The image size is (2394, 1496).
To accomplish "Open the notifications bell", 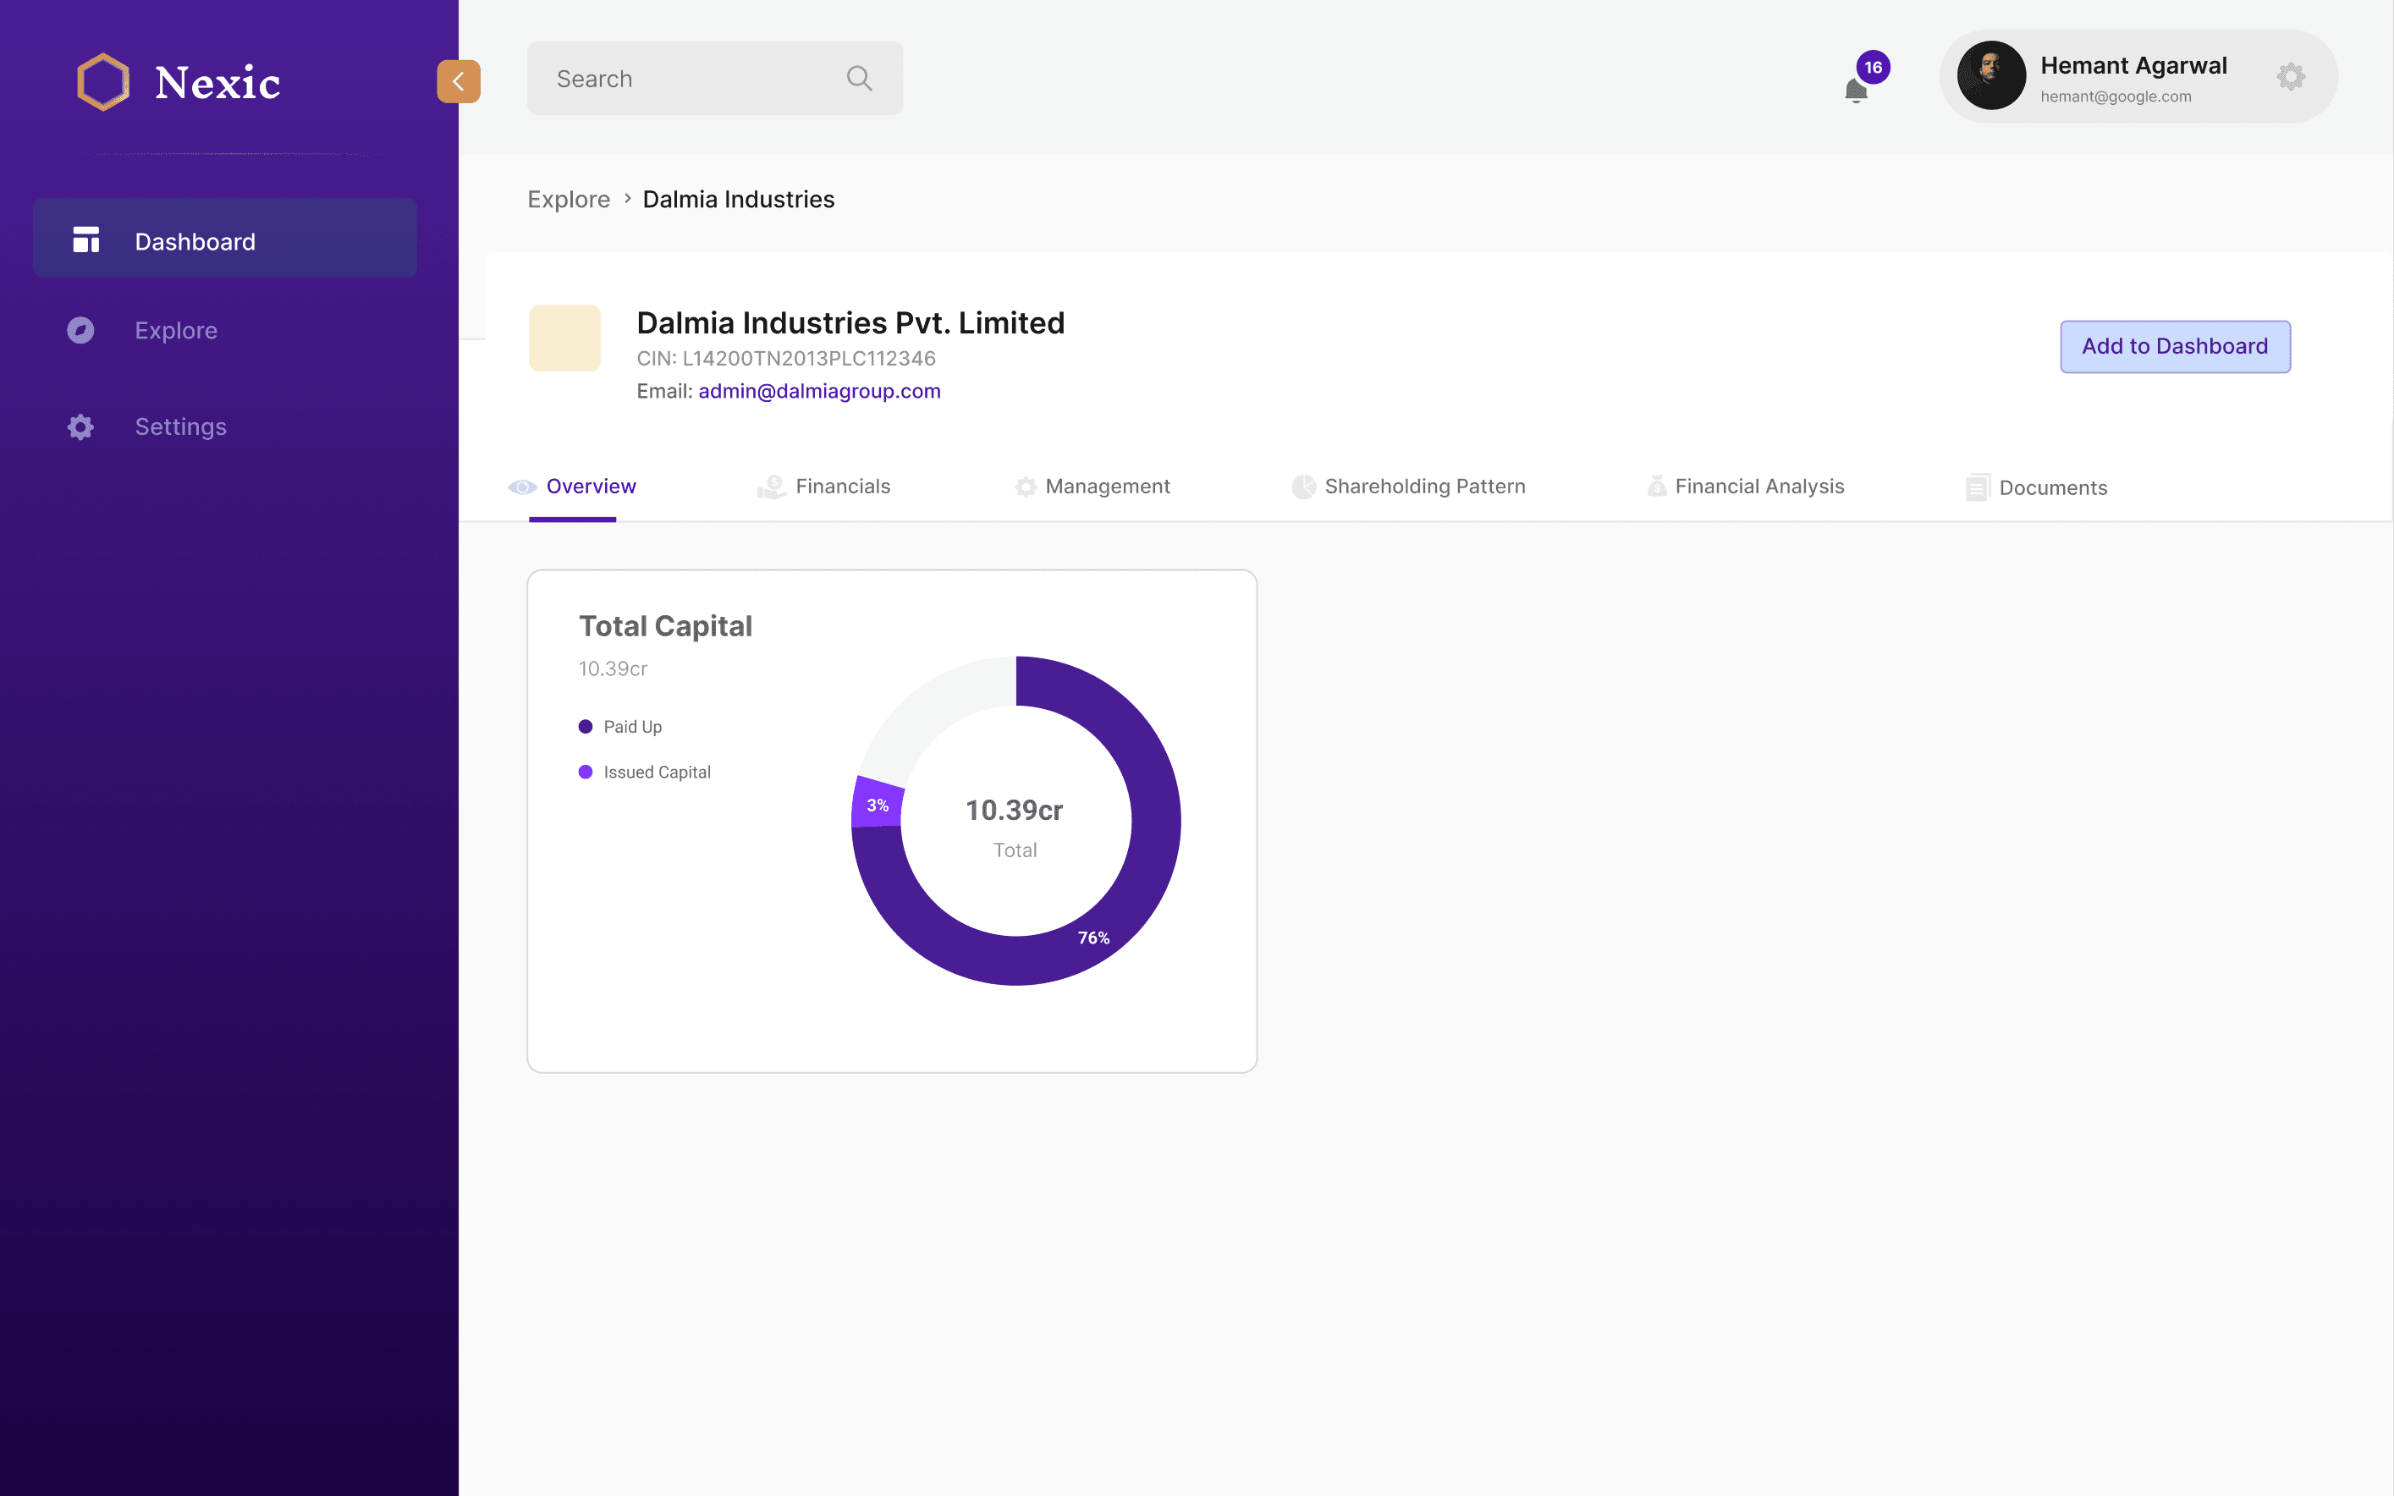I will [1856, 90].
